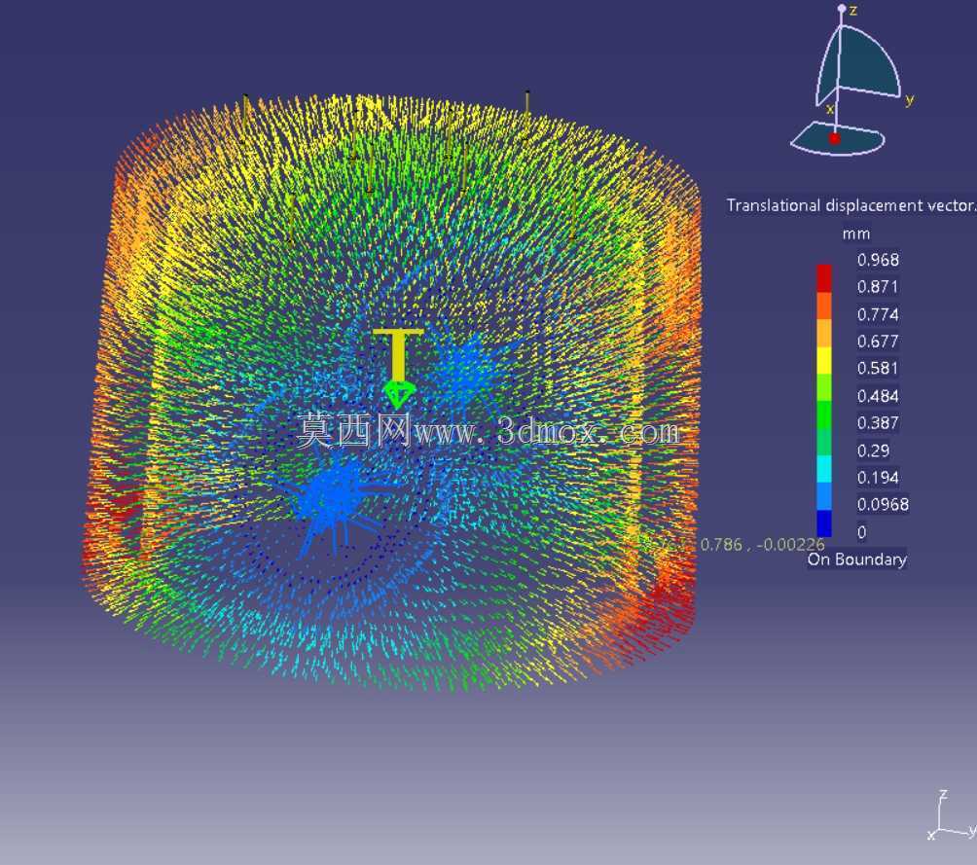Click the compass x axis label
This screenshot has width=977, height=865.
pos(829,109)
